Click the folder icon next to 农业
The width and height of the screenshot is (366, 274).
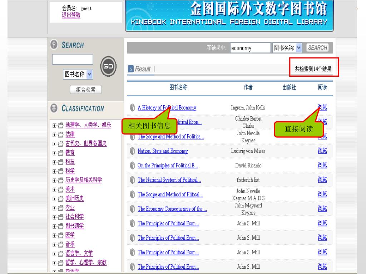(60, 208)
